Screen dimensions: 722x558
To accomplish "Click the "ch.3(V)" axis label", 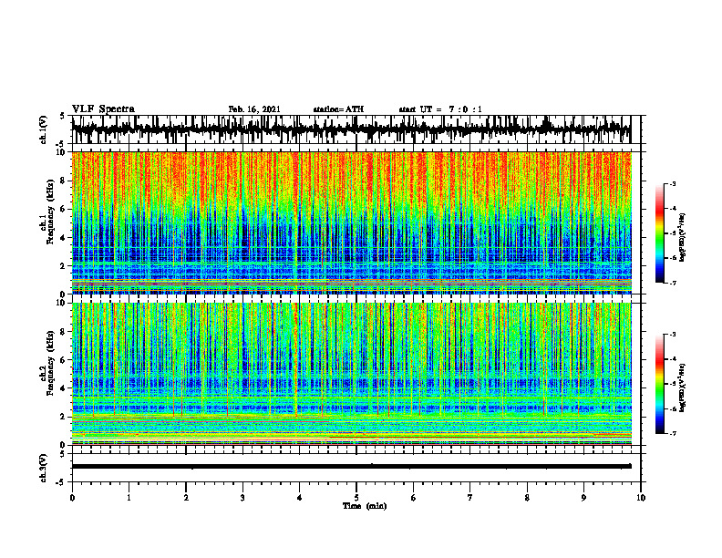I will 44,469.
